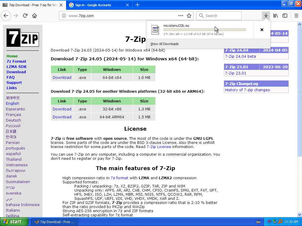The height and width of the screenshot is (226, 302).
Task: Open the FAQ page link
Action: tap(11, 77)
